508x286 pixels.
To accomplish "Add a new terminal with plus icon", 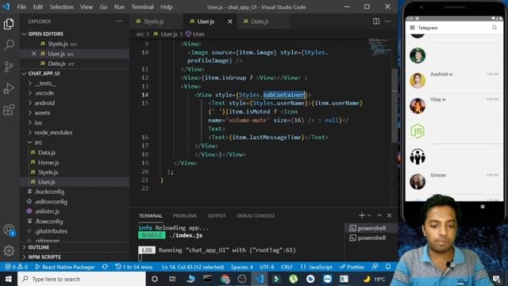I will pos(362,215).
